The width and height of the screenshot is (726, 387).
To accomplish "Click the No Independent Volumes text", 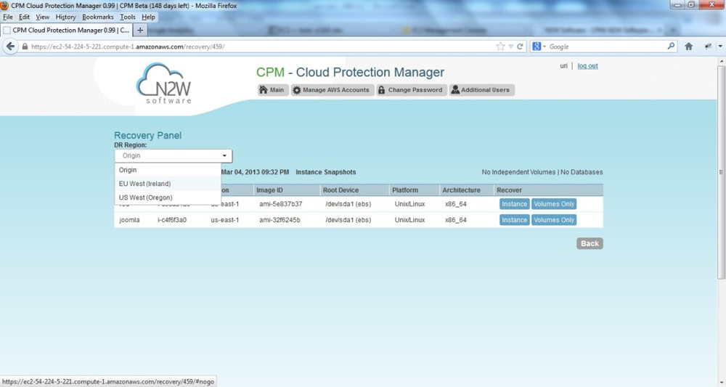I will coord(518,172).
